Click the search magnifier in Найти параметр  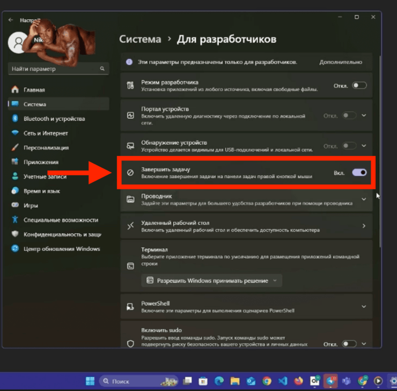click(102, 69)
